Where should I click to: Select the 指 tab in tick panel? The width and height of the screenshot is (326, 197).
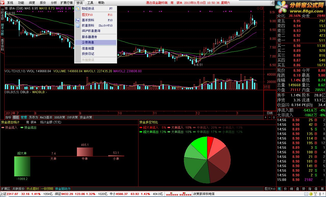(310, 189)
